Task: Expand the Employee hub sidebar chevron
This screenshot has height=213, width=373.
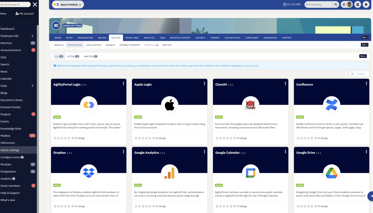Action: point(33,36)
